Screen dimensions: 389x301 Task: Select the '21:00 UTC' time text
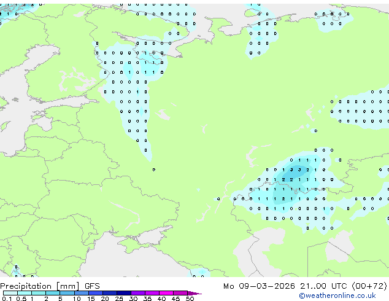pyautogui.click(x=323, y=286)
